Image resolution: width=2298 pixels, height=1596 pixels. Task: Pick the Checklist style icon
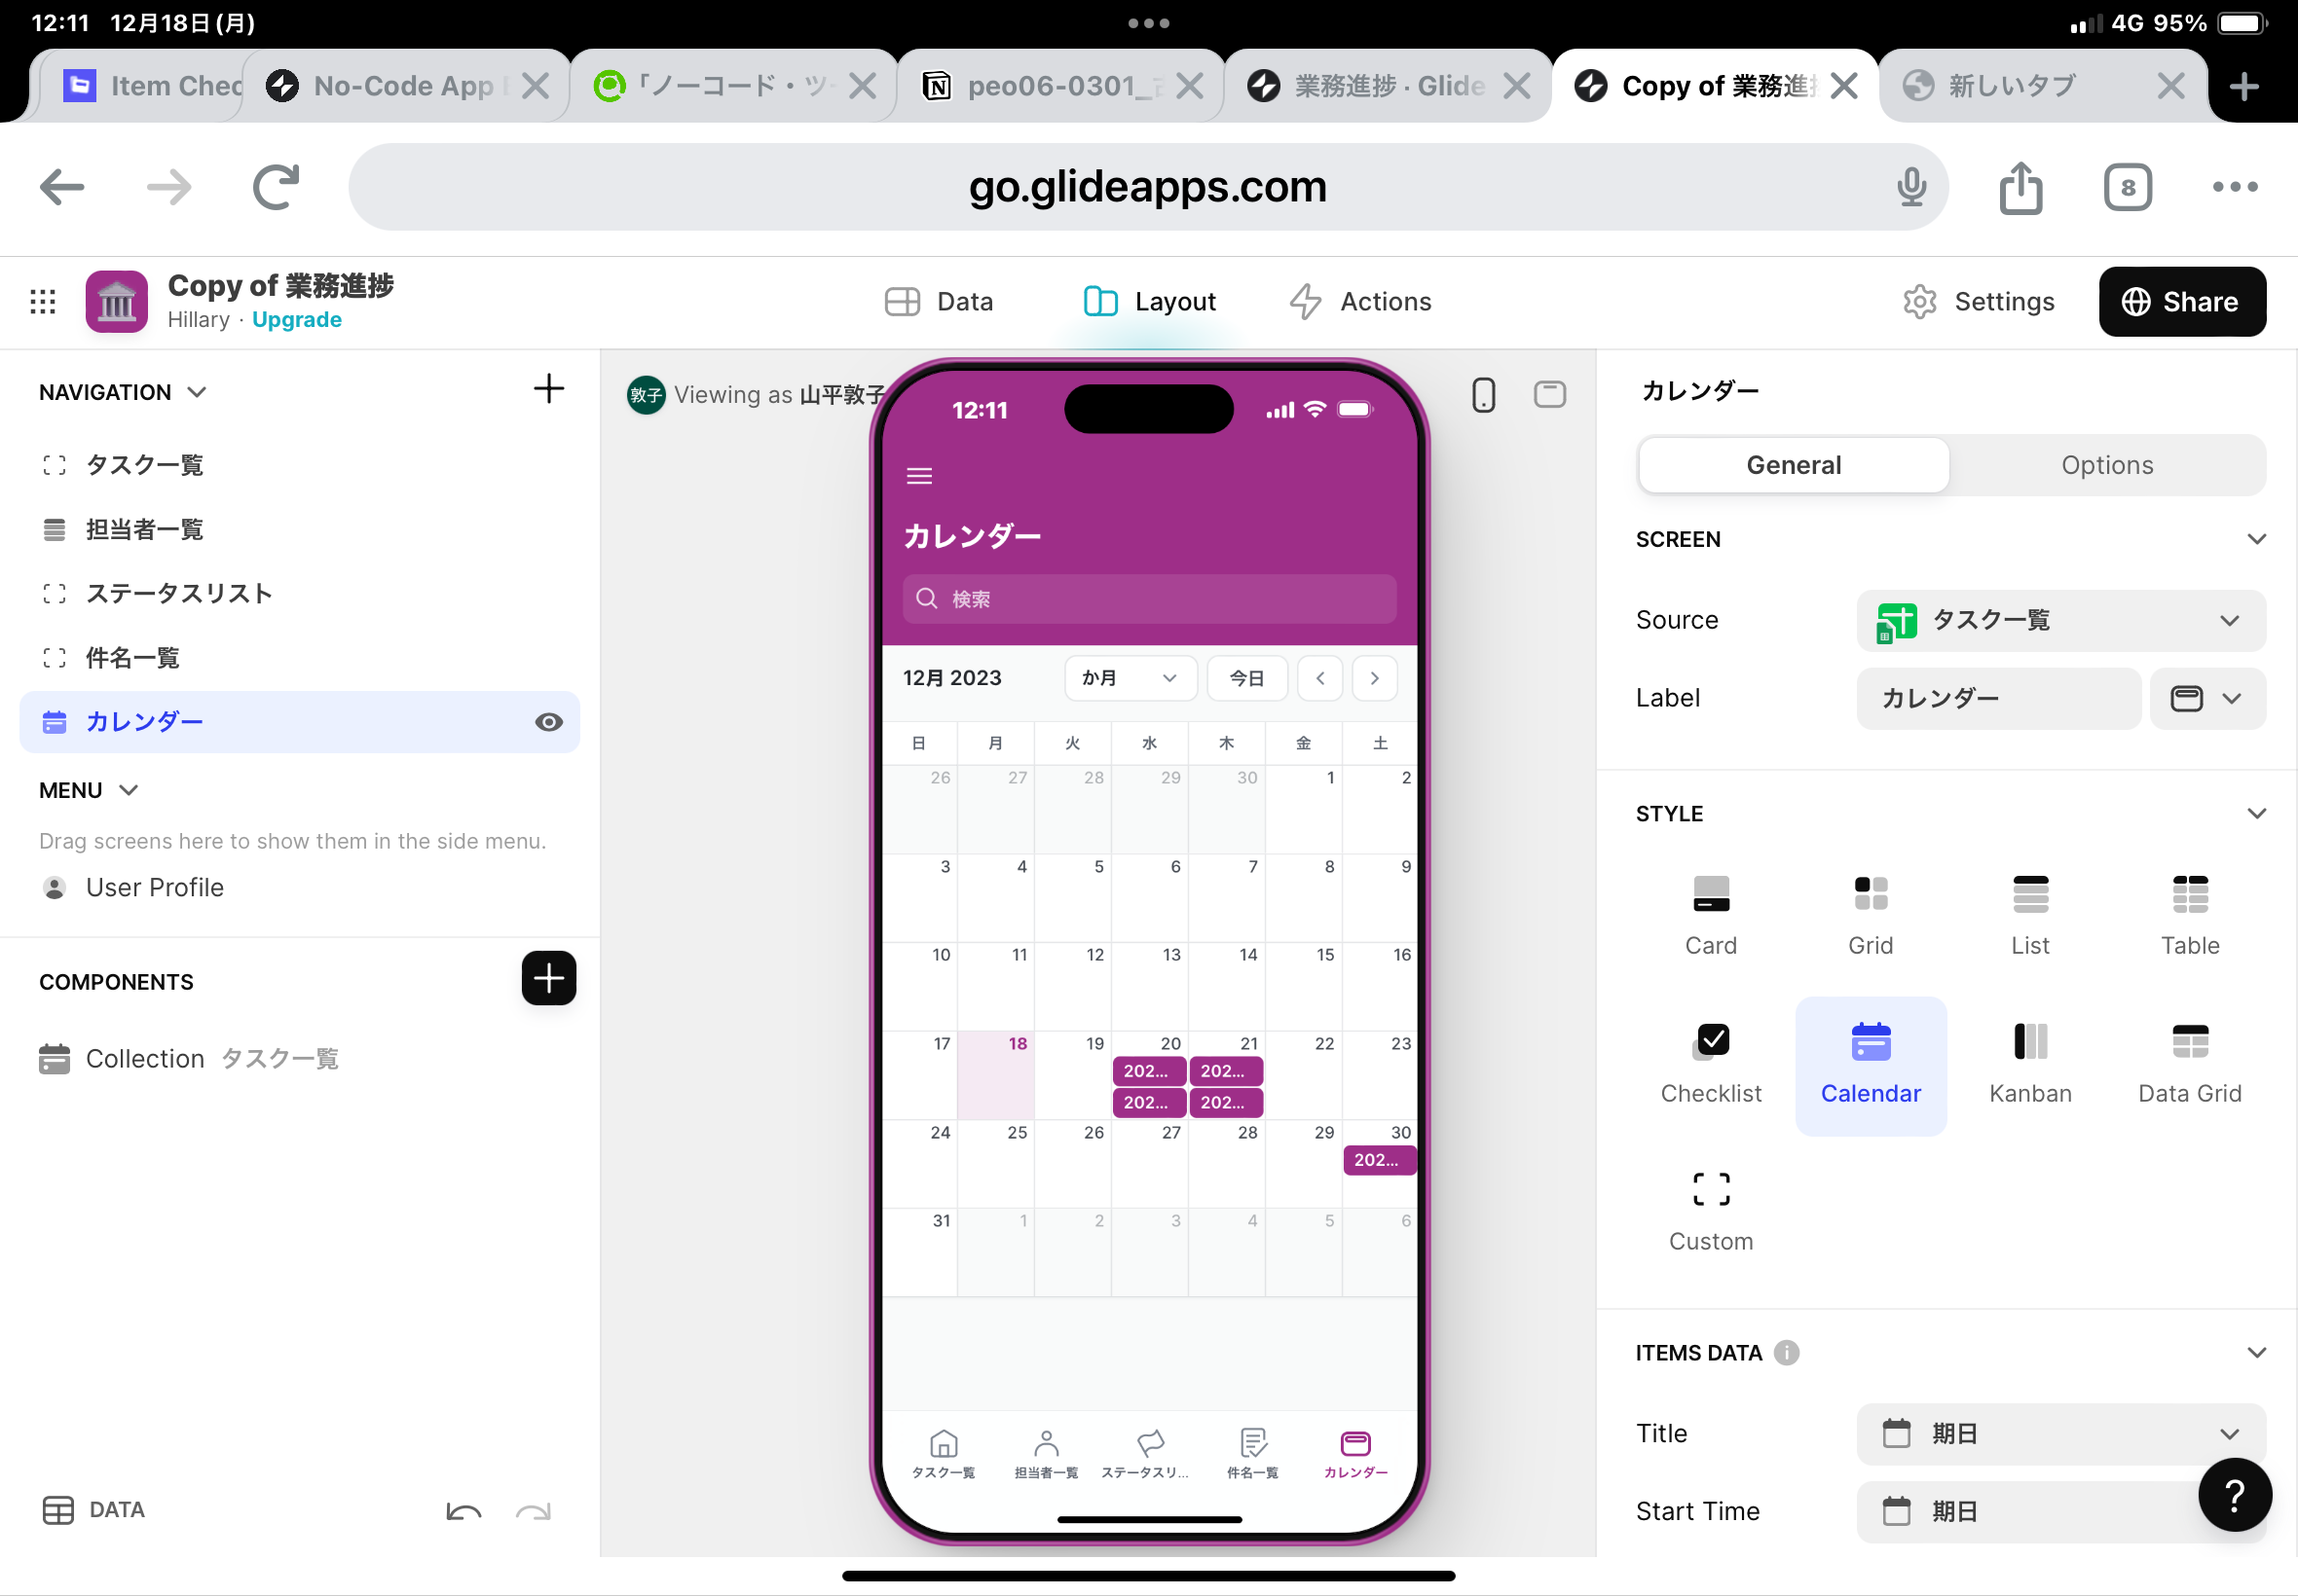[x=1711, y=1041]
